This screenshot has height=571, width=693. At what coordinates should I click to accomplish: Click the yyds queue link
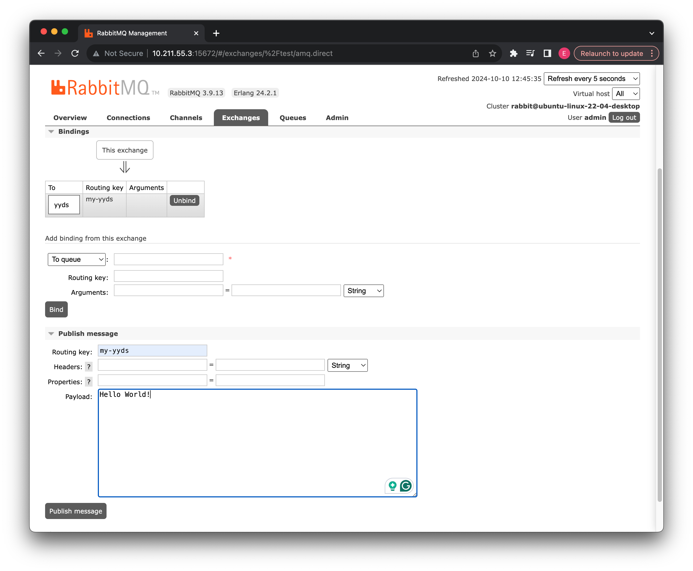(61, 205)
